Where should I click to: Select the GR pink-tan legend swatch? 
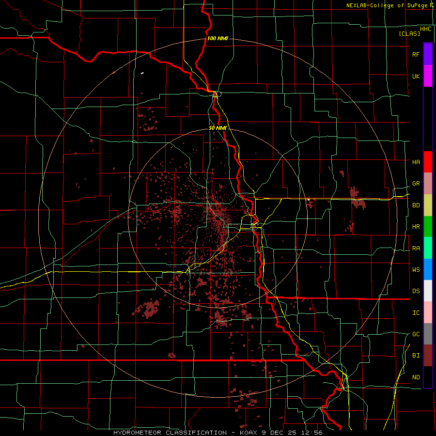[428, 184]
